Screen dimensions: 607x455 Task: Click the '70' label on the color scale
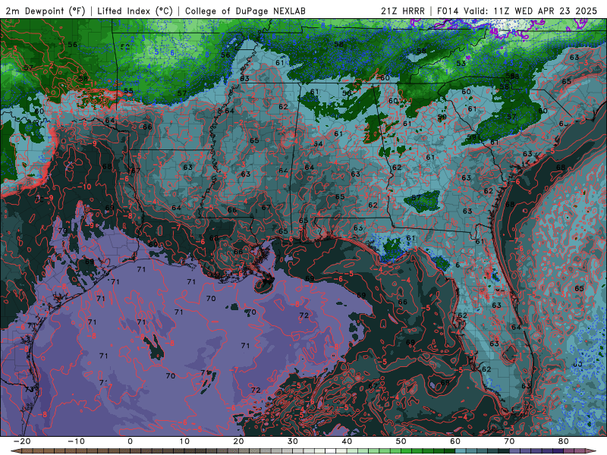tap(509, 441)
